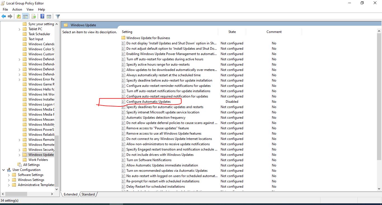
Task: Click tree pane horizontal scrollbar right arrow
Action: point(52,194)
